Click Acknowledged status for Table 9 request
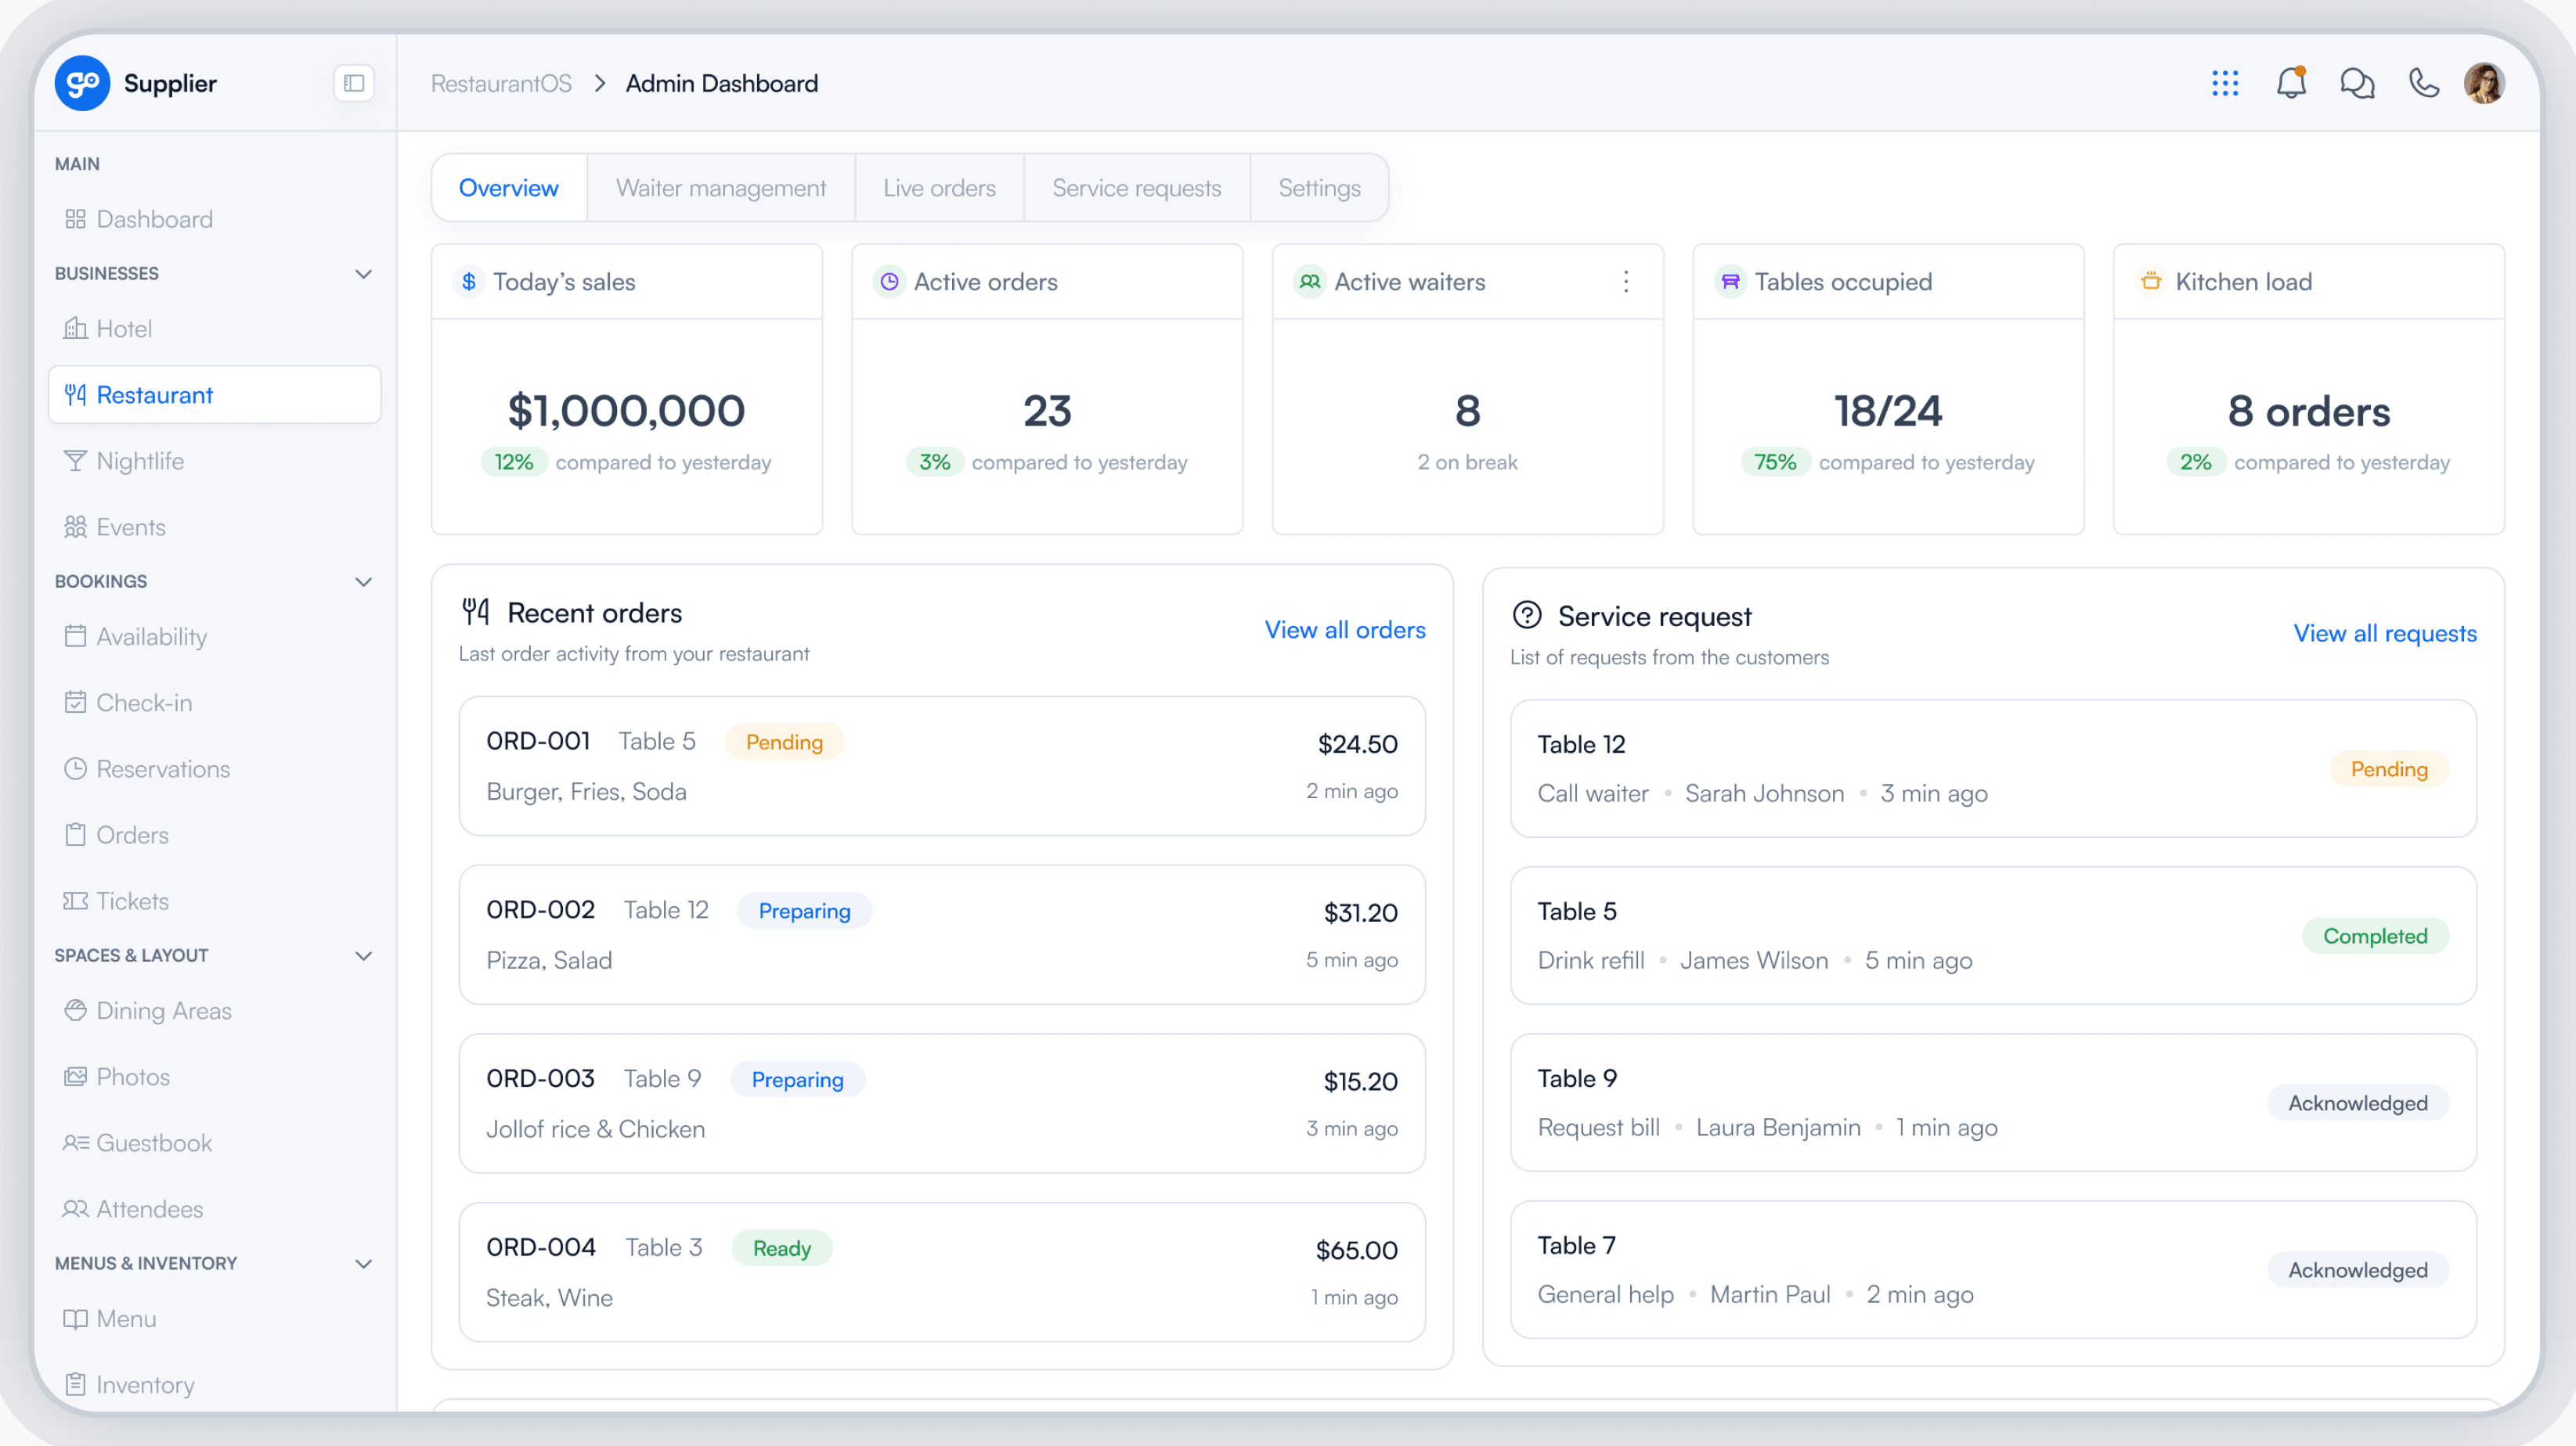Image resolution: width=2576 pixels, height=1446 pixels. pyautogui.click(x=2358, y=1102)
